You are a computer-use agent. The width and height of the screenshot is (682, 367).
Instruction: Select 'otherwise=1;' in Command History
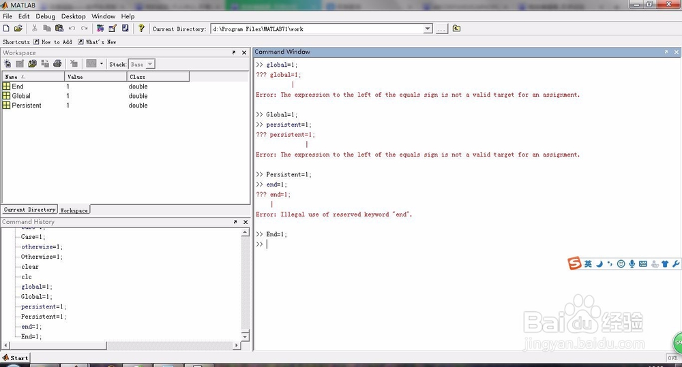42,246
